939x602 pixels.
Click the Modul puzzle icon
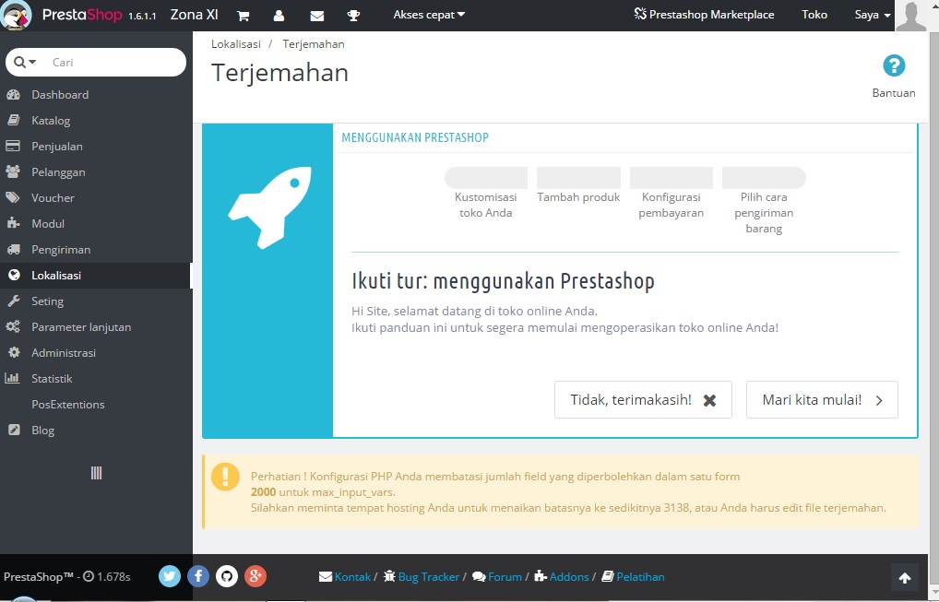(13, 223)
